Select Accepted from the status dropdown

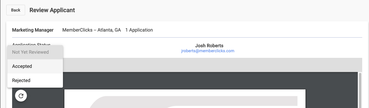coord(35,66)
